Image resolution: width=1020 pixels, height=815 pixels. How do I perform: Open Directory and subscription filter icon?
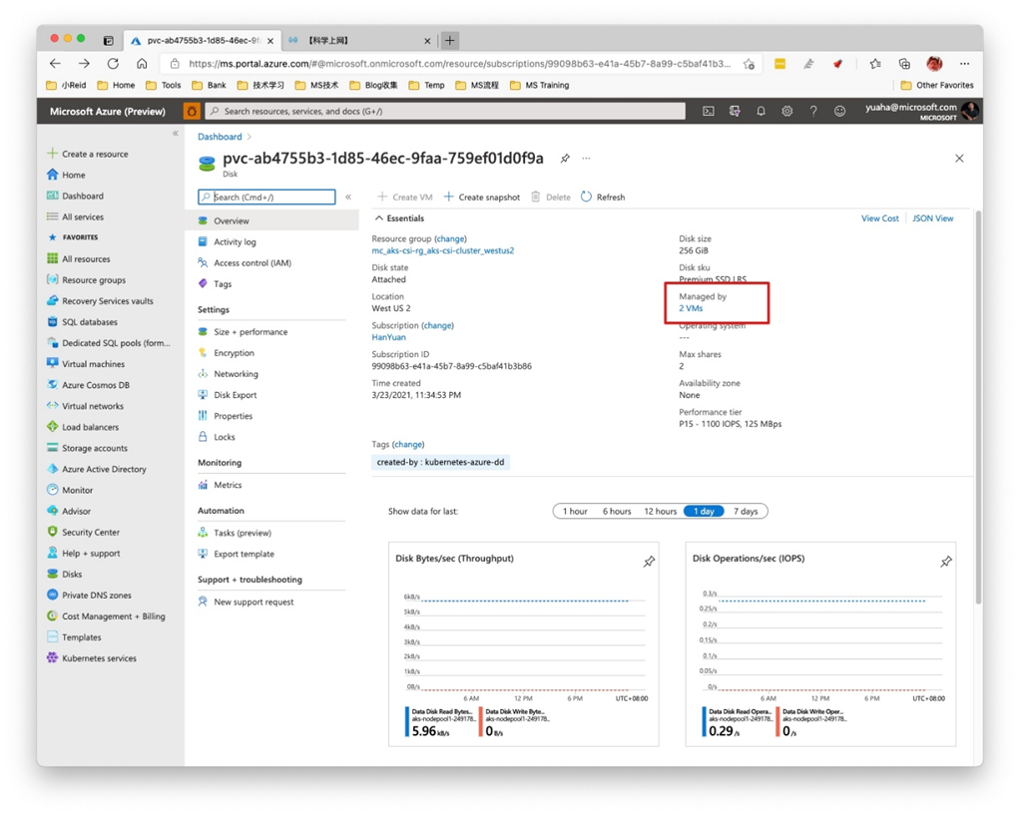(735, 111)
